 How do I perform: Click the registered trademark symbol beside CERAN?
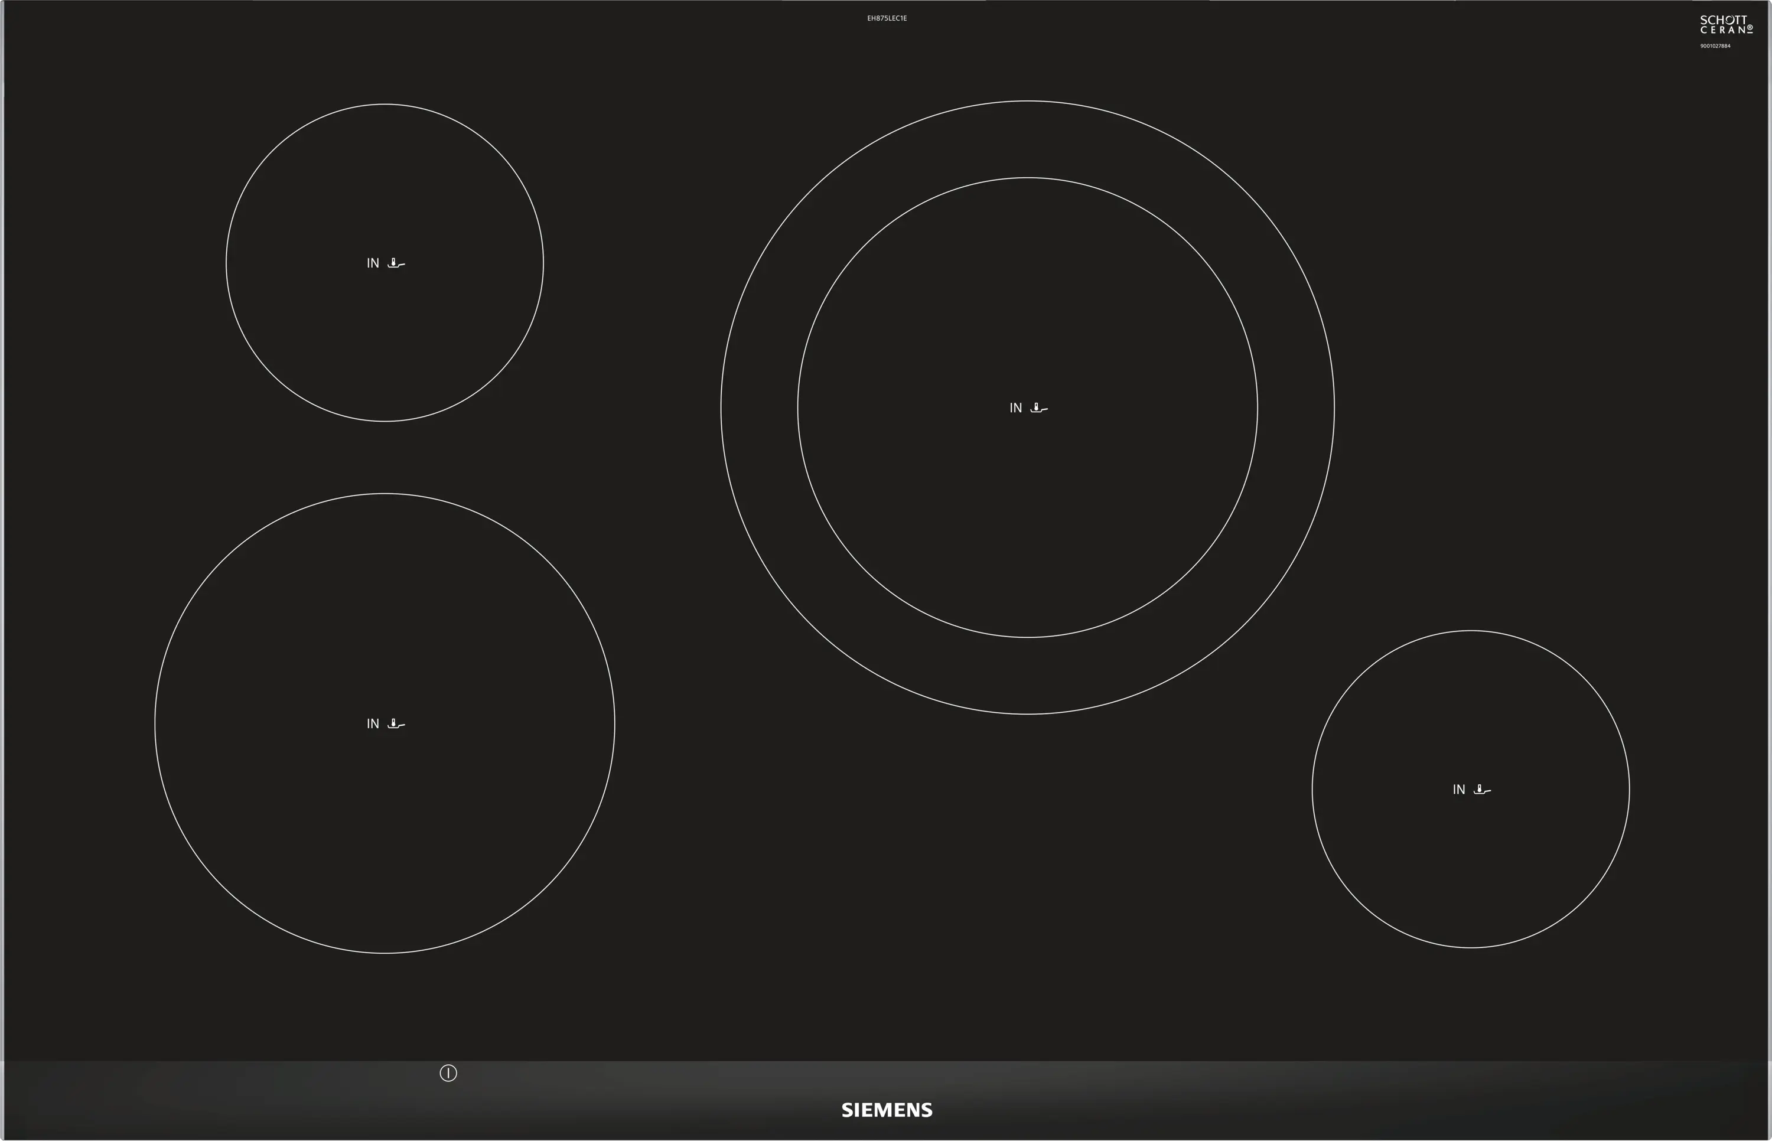coord(1750,28)
